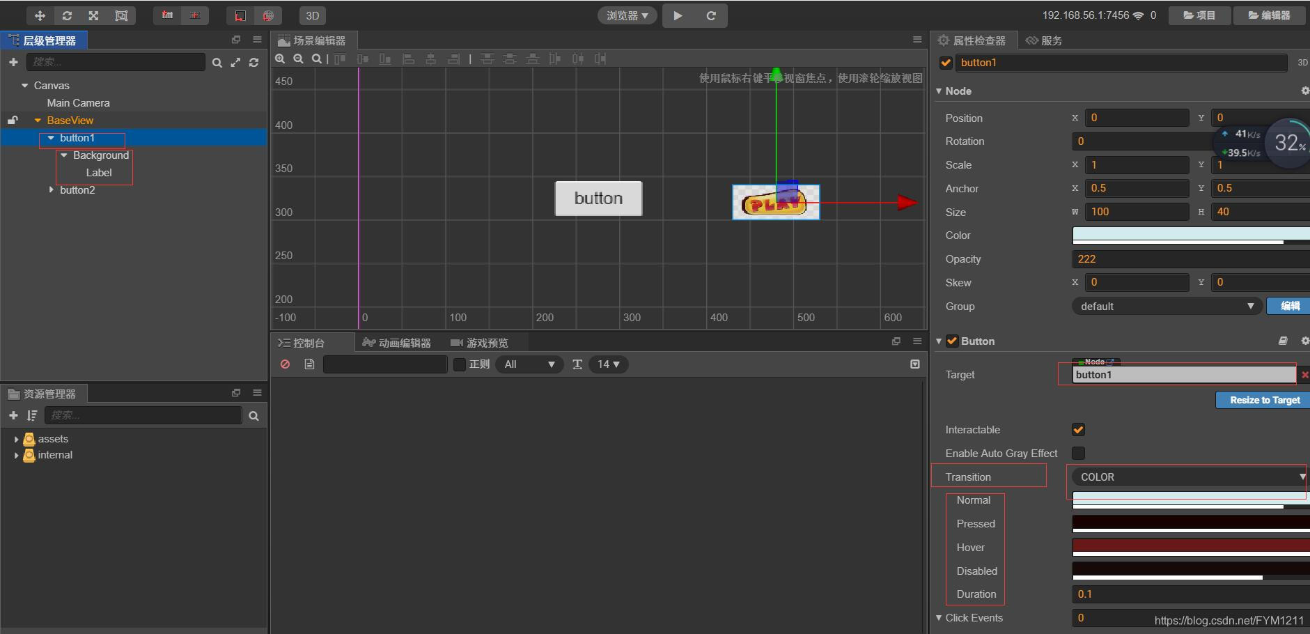The image size is (1310, 634).
Task: Click the asset search magnifier icon
Action: pos(254,416)
